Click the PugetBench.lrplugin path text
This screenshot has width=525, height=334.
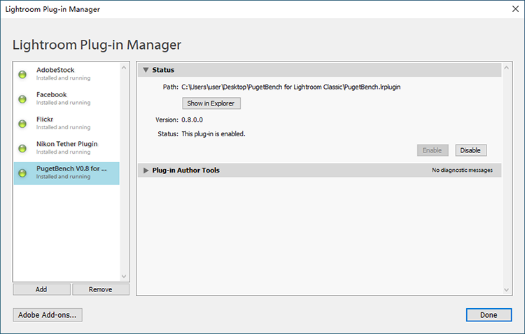click(291, 87)
